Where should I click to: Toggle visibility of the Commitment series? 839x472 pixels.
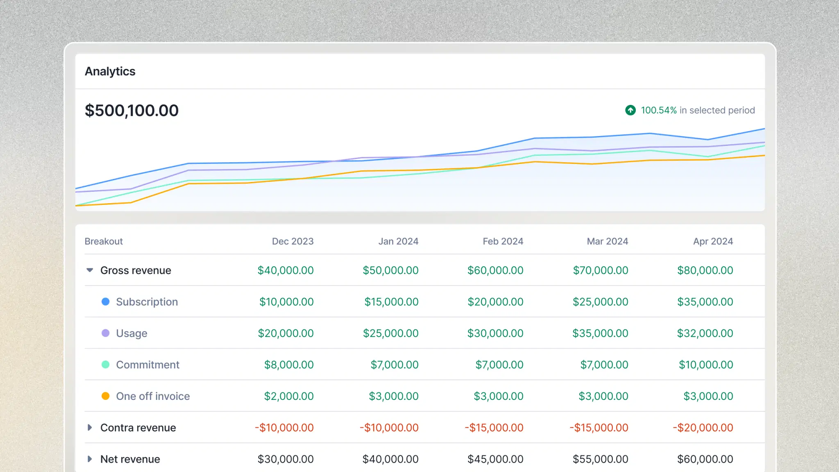click(x=147, y=364)
